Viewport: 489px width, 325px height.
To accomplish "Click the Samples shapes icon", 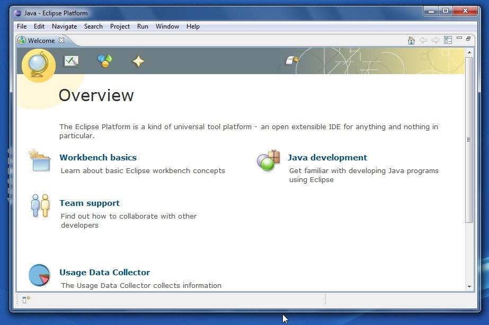I will tap(104, 60).
